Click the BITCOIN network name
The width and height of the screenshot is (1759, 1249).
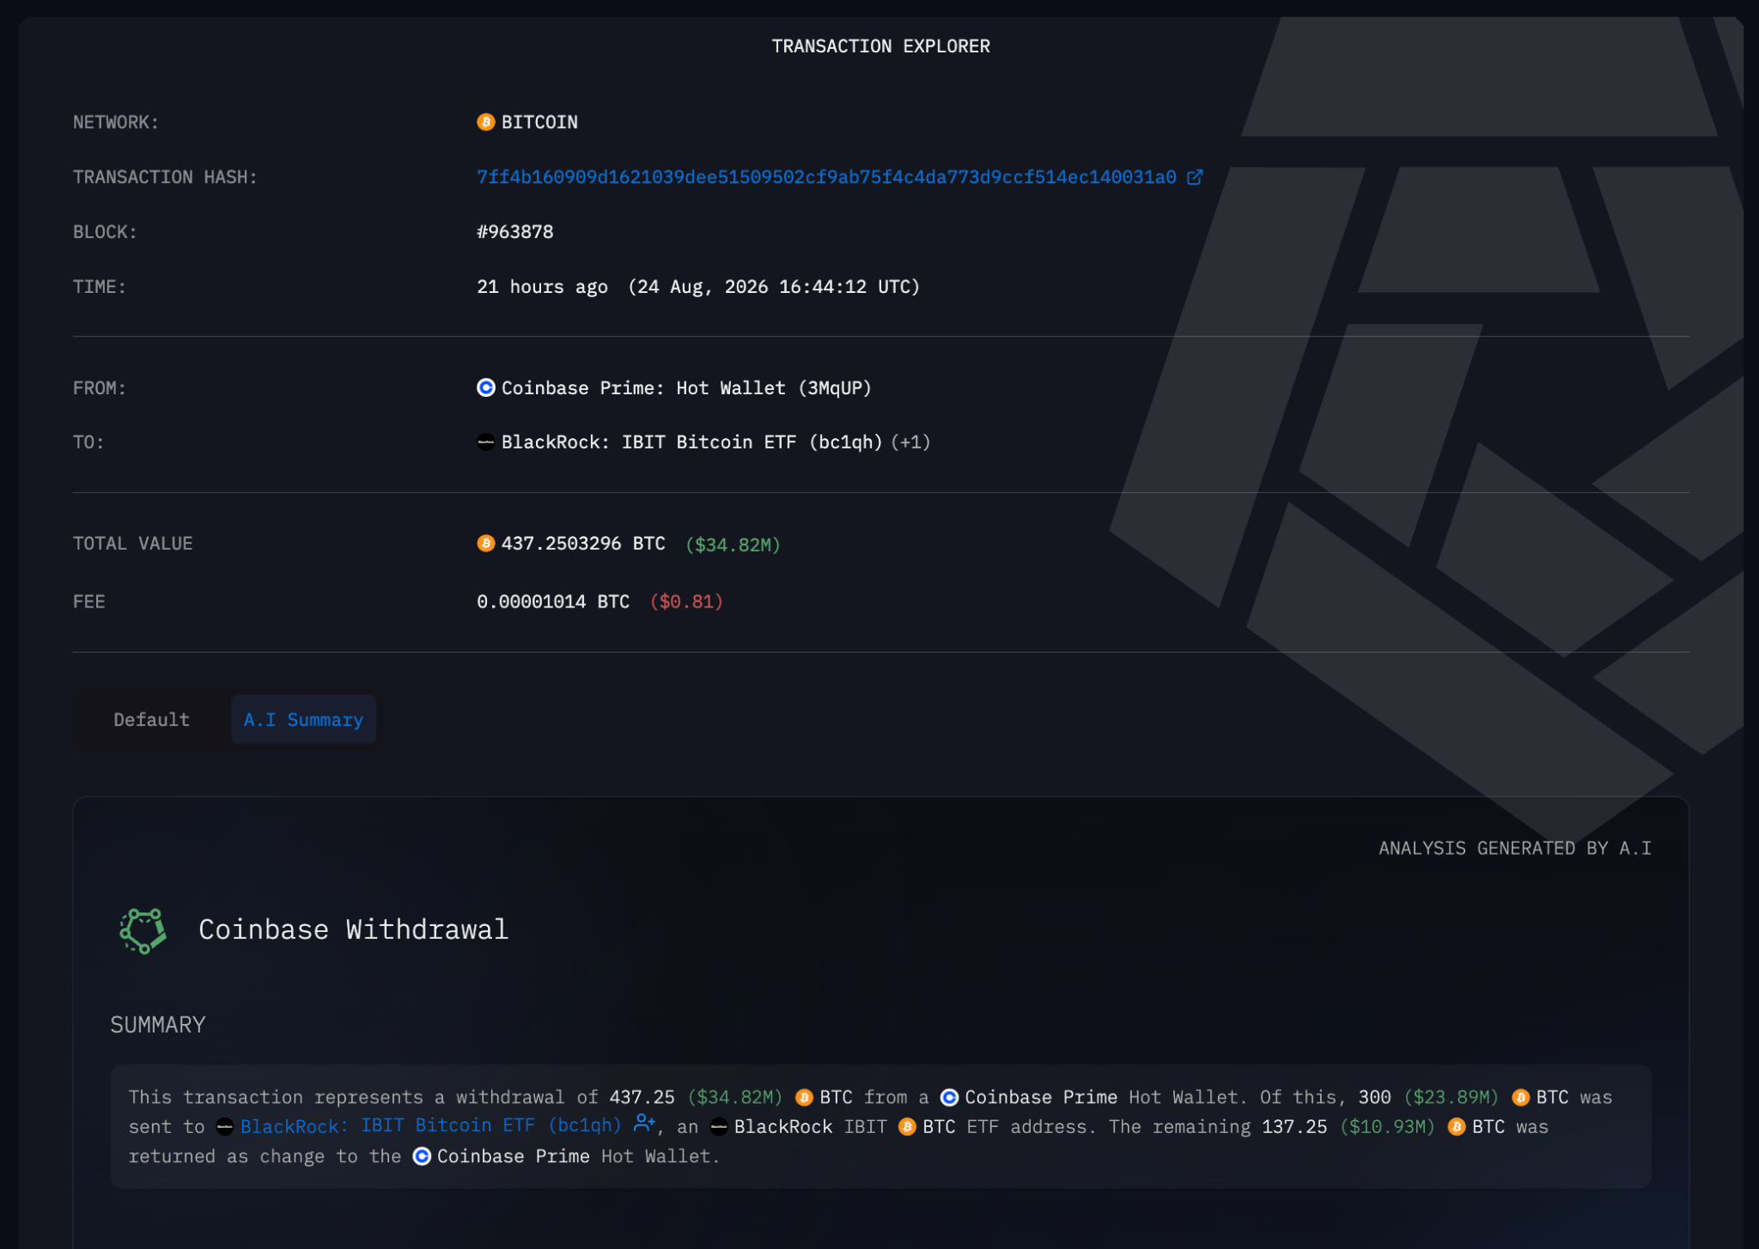tap(539, 122)
